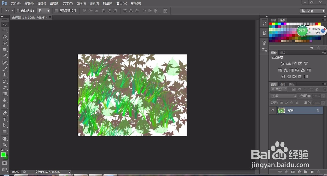Select the Healing Brush tool
Image resolution: width=327 pixels, height=176 pixels.
pos(5,63)
